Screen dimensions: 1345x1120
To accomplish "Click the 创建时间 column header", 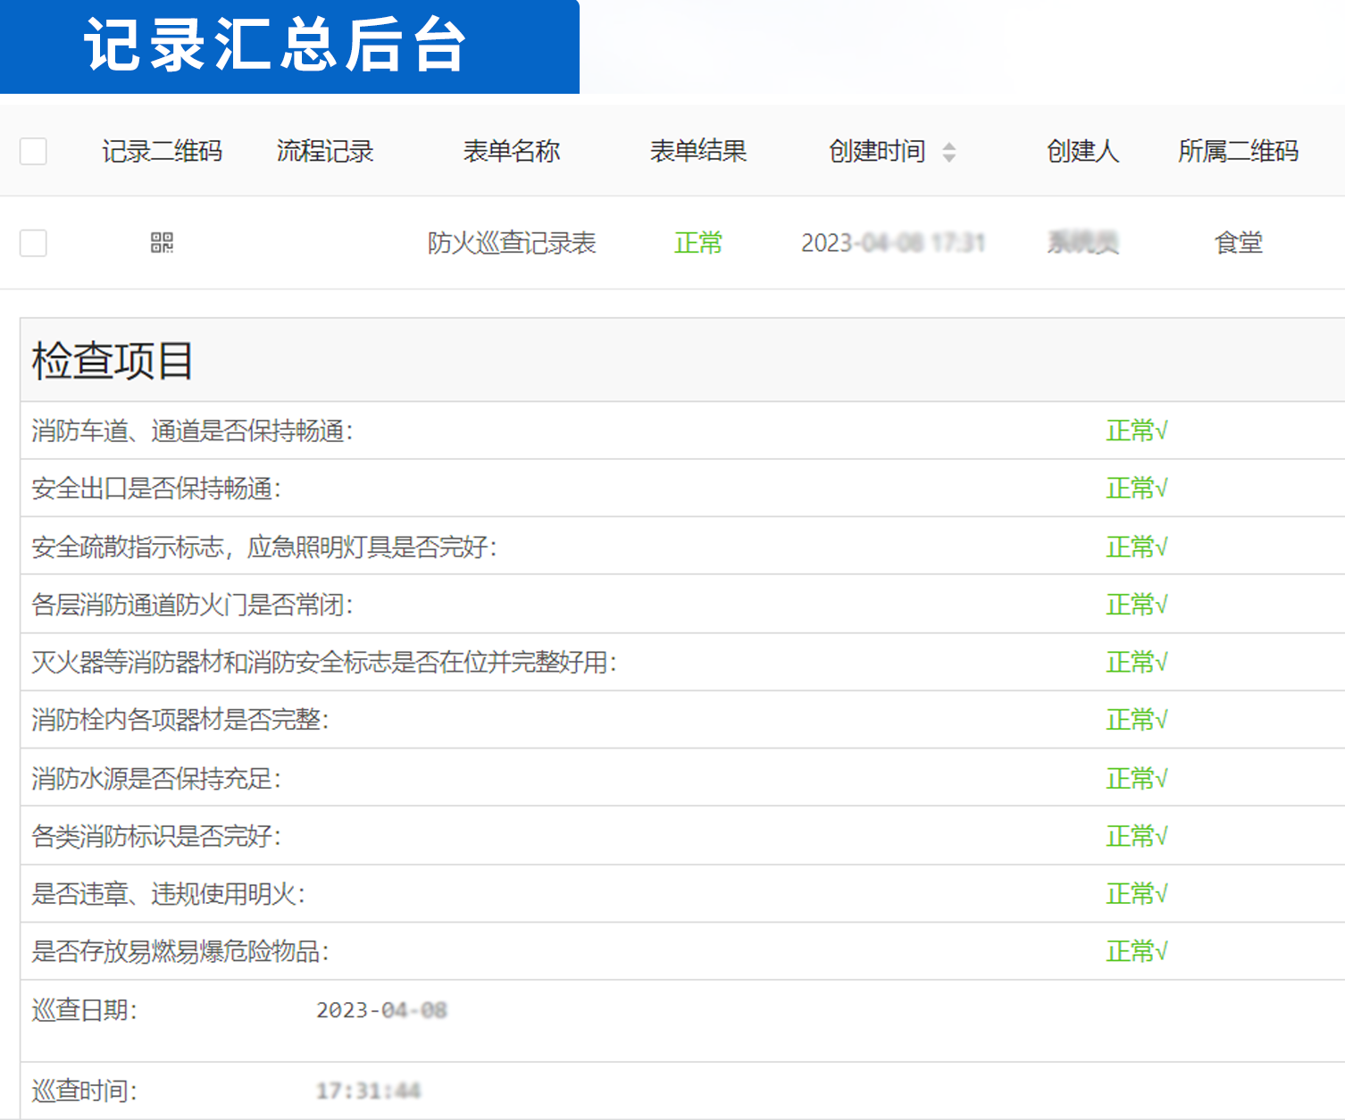I will click(x=878, y=151).
